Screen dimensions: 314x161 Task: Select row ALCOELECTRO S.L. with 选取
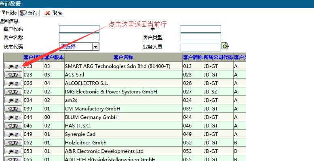[x=13, y=83]
